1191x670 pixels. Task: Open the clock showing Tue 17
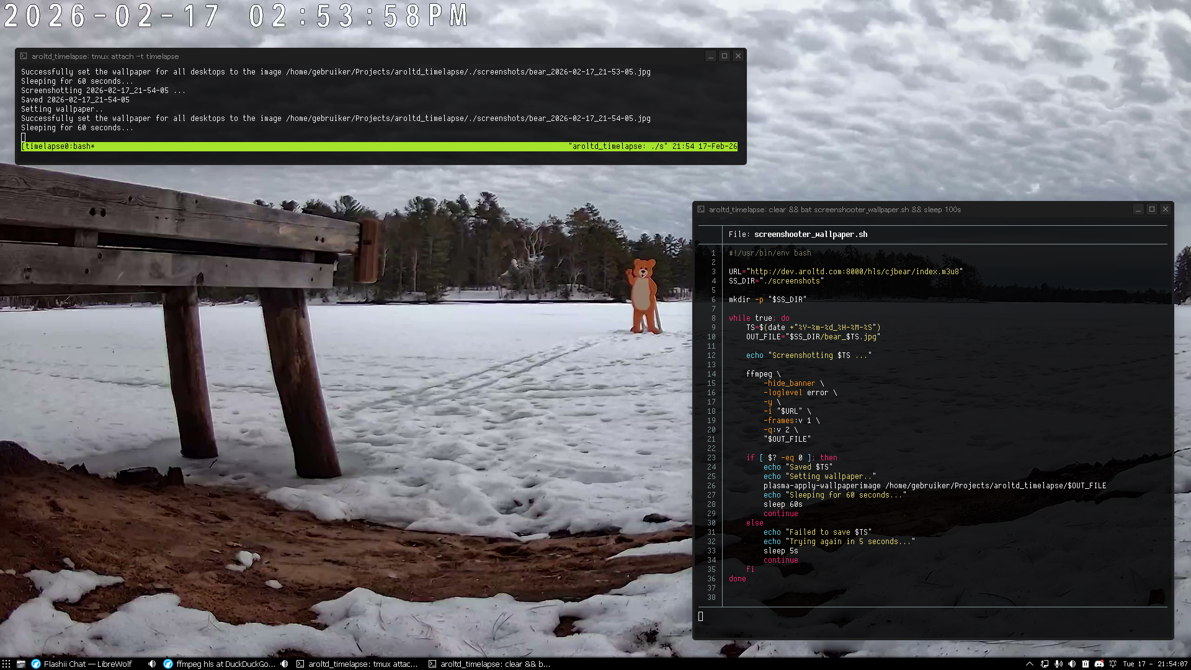(x=1155, y=664)
